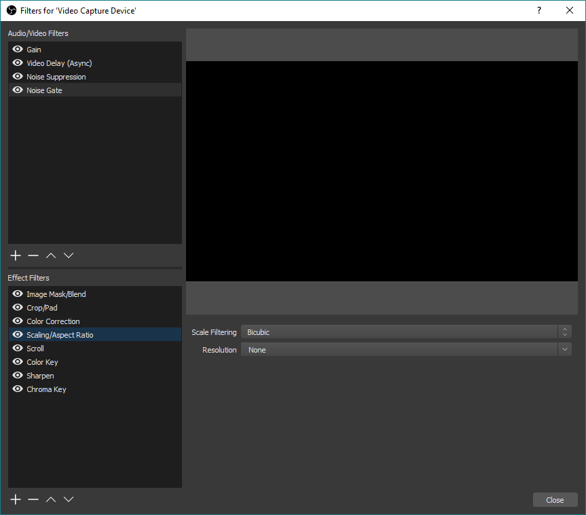586x515 pixels.
Task: Expand the Resolution list via its chevron arrow
Action: [564, 349]
